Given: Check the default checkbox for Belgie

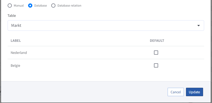Looking at the screenshot, I should click(x=156, y=65).
